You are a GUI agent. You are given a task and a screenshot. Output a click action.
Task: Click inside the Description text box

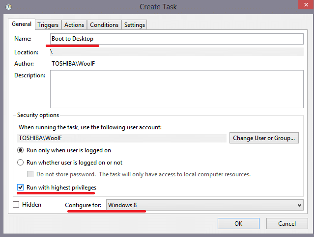(x=177, y=89)
